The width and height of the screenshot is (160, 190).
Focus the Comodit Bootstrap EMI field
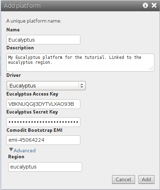point(43,140)
